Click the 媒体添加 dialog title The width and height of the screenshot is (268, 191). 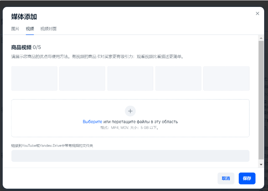pyautogui.click(x=24, y=17)
